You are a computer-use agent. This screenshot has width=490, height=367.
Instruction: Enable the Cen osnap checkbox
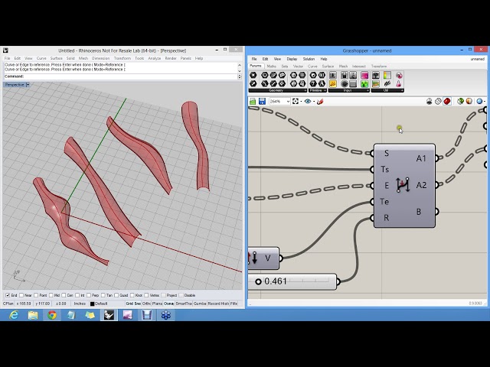click(x=64, y=295)
